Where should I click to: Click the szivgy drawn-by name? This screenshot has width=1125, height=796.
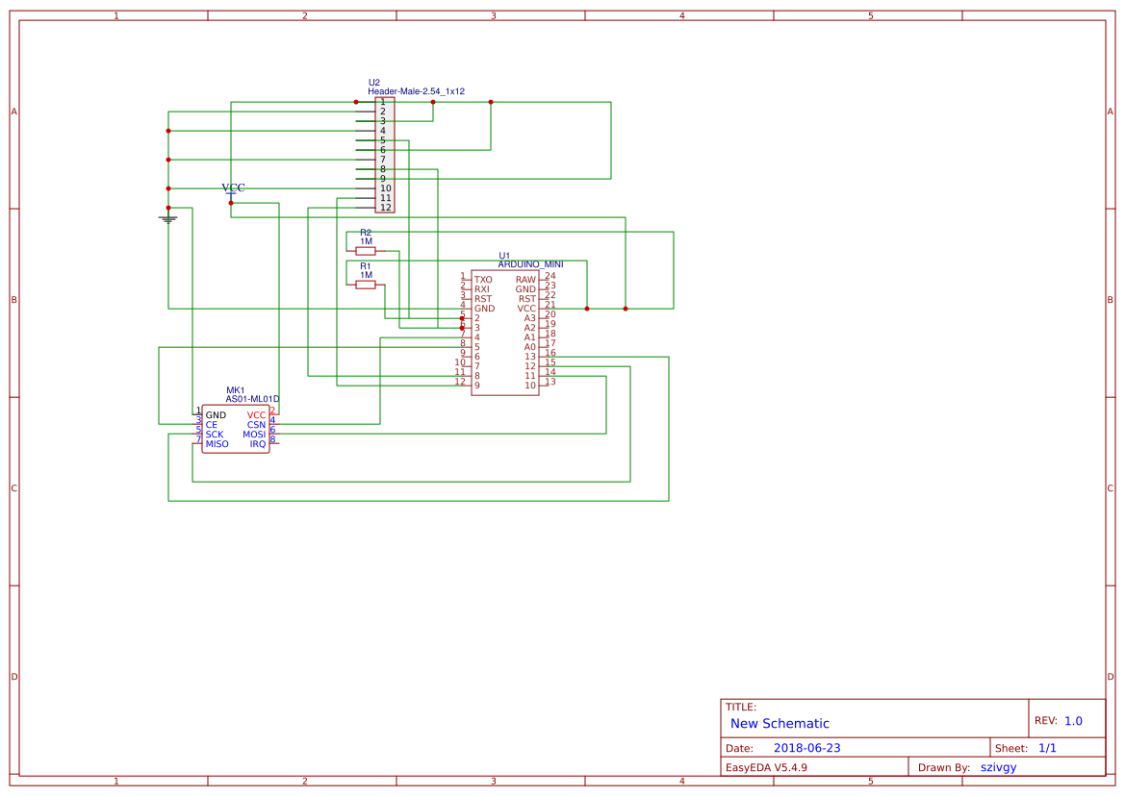(999, 766)
